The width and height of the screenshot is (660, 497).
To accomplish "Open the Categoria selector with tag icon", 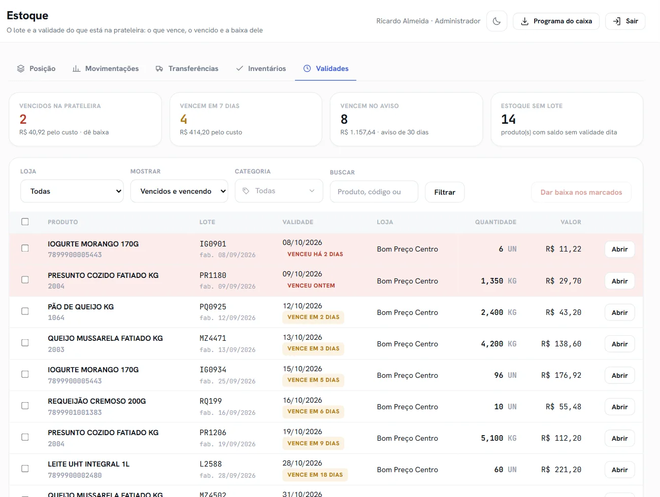I will click(279, 191).
